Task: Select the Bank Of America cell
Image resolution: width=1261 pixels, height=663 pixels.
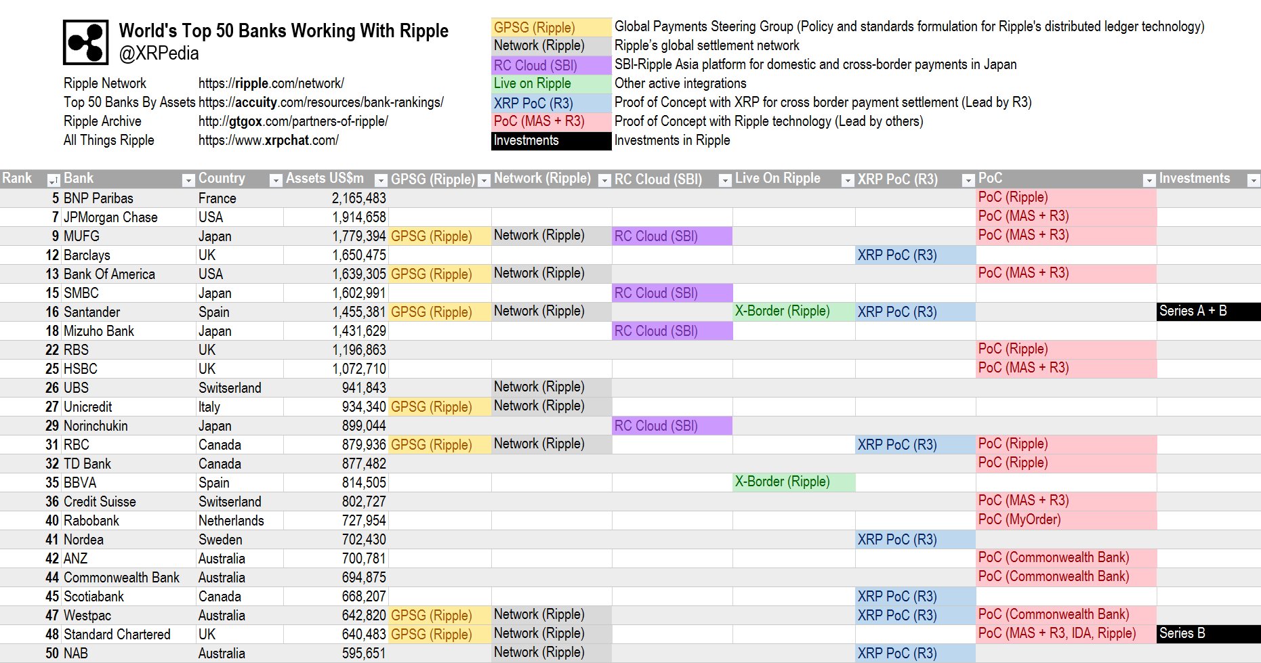Action: [129, 274]
